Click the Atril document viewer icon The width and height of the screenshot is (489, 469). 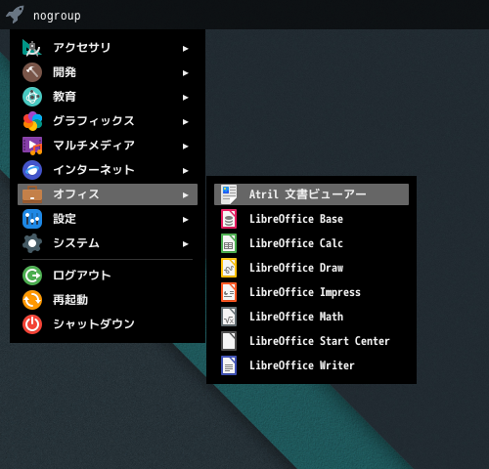tap(229, 194)
